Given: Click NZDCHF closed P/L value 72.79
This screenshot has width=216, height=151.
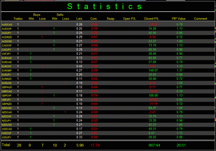Looking at the screenshot, I should (152, 116).
